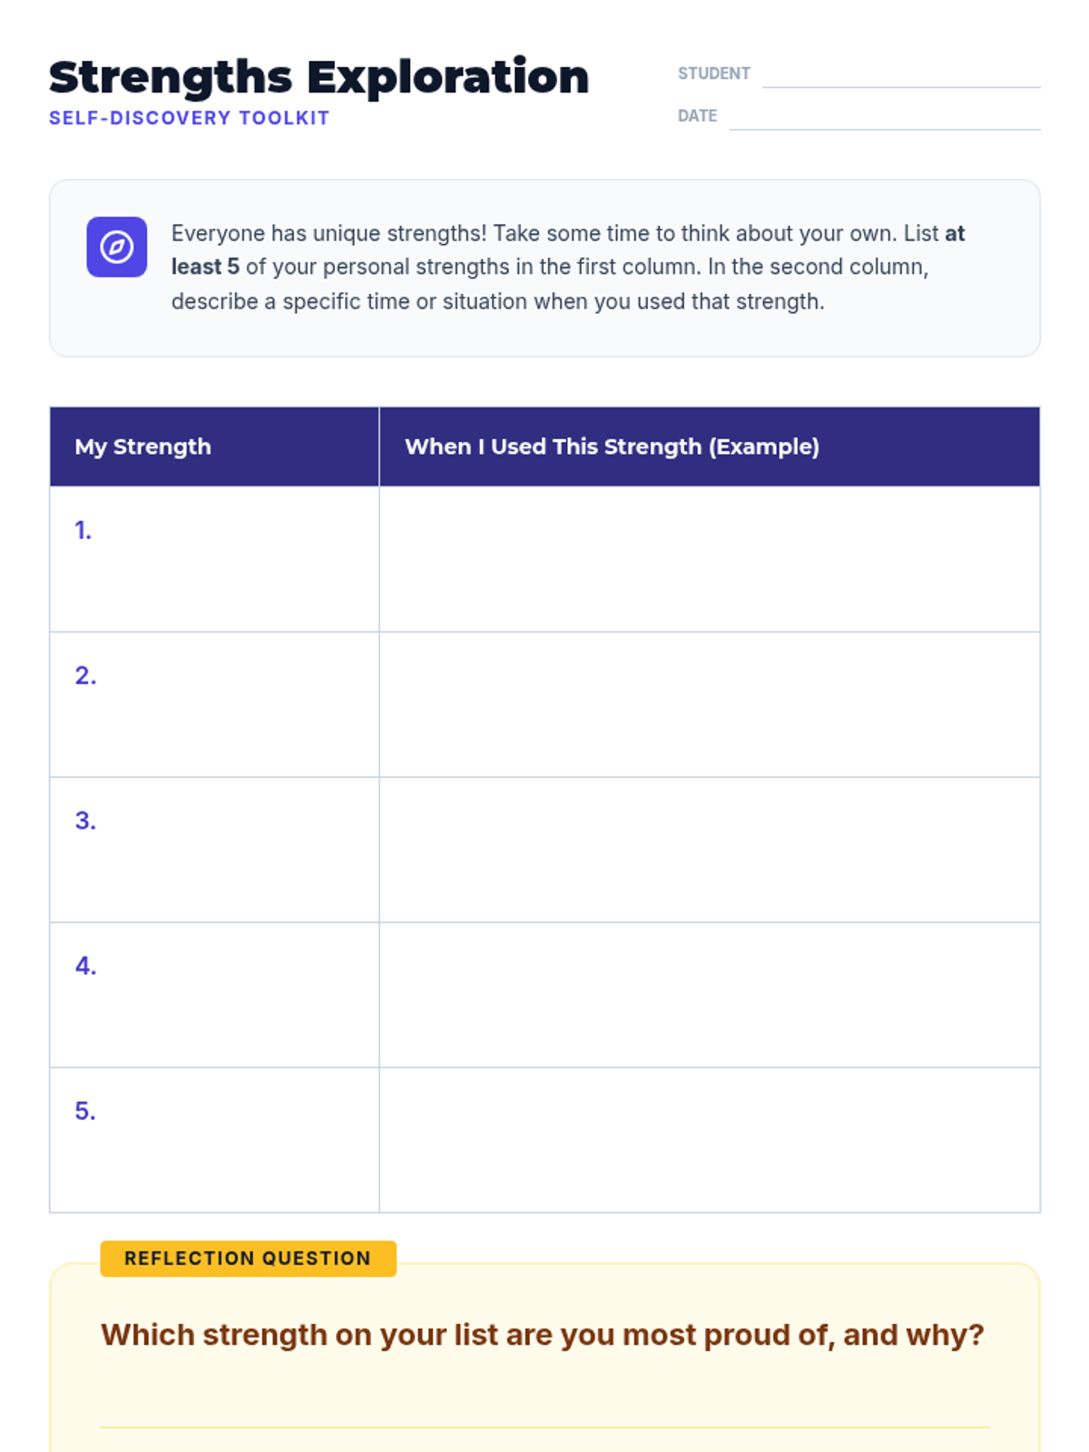Select strength cell number 1

214,559
